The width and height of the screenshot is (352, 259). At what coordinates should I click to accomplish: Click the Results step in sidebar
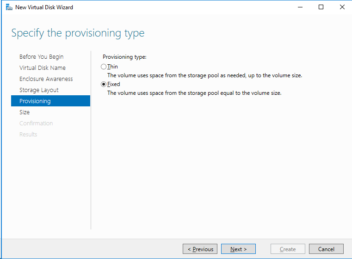[x=28, y=135]
